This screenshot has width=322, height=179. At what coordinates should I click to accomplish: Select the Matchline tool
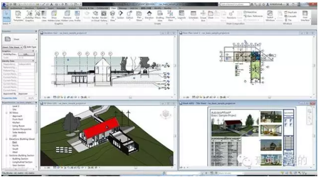250,12
